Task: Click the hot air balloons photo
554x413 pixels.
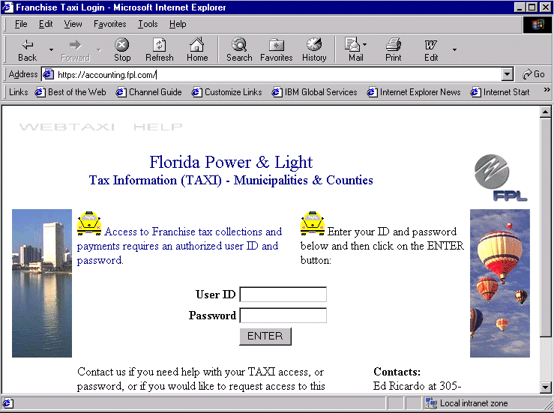Action: pos(499,283)
